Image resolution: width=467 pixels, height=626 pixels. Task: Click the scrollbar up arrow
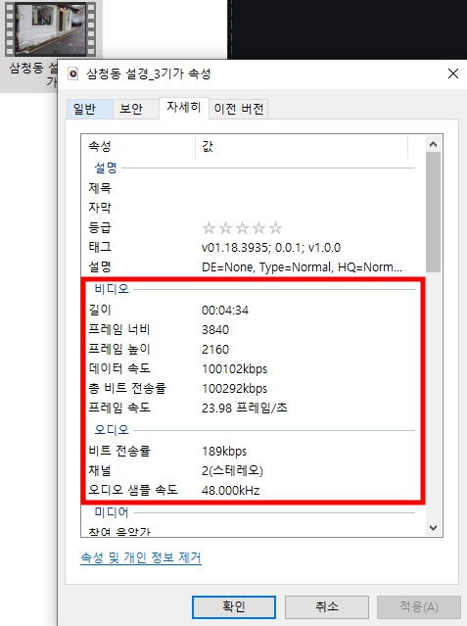click(x=433, y=144)
